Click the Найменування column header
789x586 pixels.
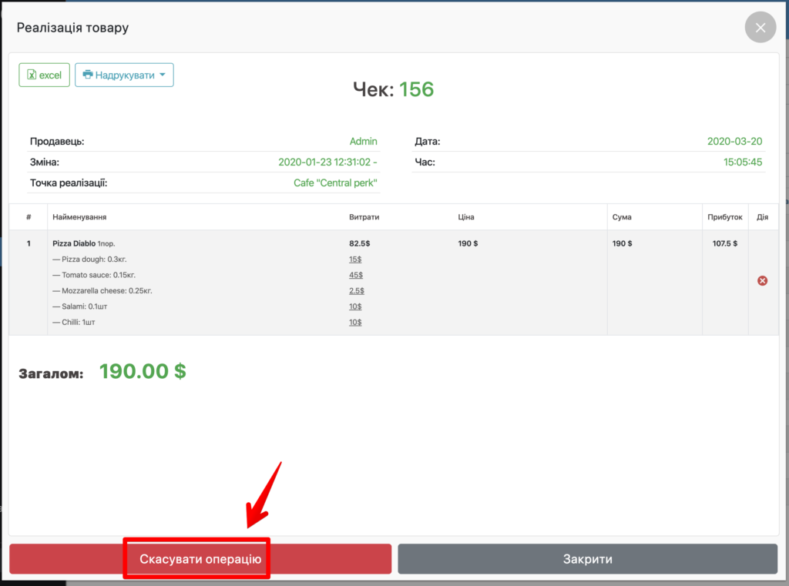(x=79, y=217)
